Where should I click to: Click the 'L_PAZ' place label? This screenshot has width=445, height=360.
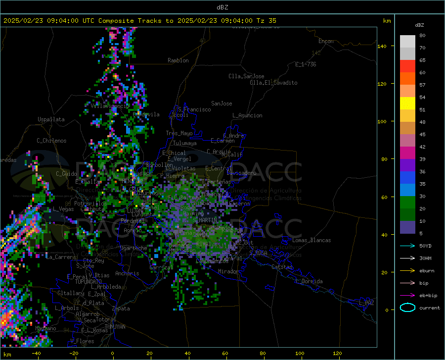tap(366, 303)
